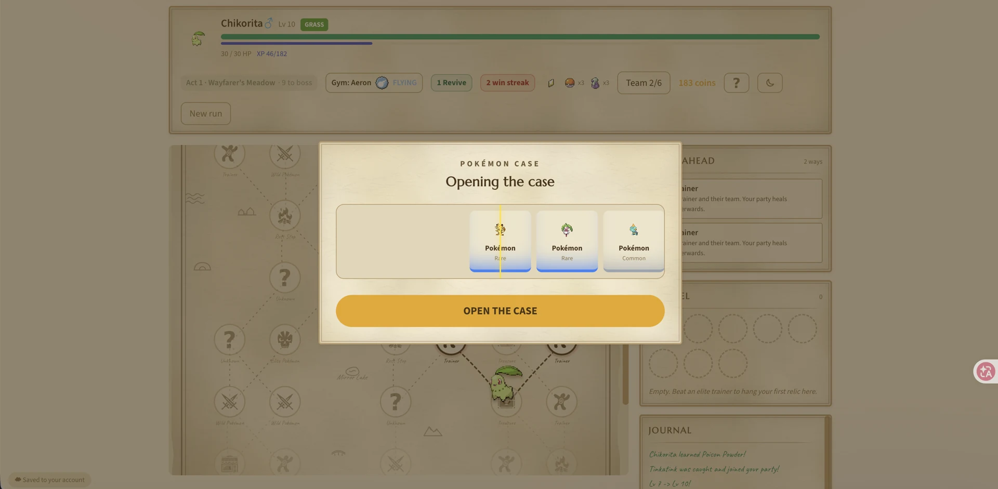Open the Team 2/6 panel
Viewport: 998px width, 489px height.
644,83
